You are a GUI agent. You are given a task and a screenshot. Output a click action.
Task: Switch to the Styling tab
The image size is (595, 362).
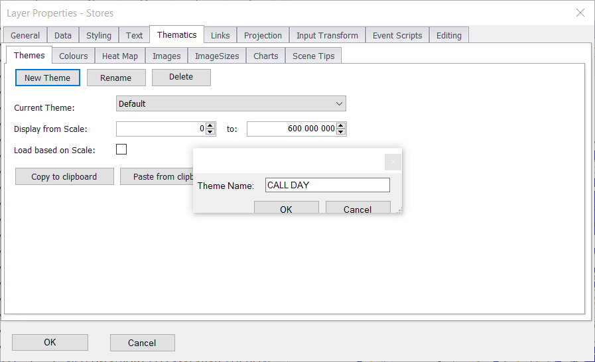(x=99, y=35)
